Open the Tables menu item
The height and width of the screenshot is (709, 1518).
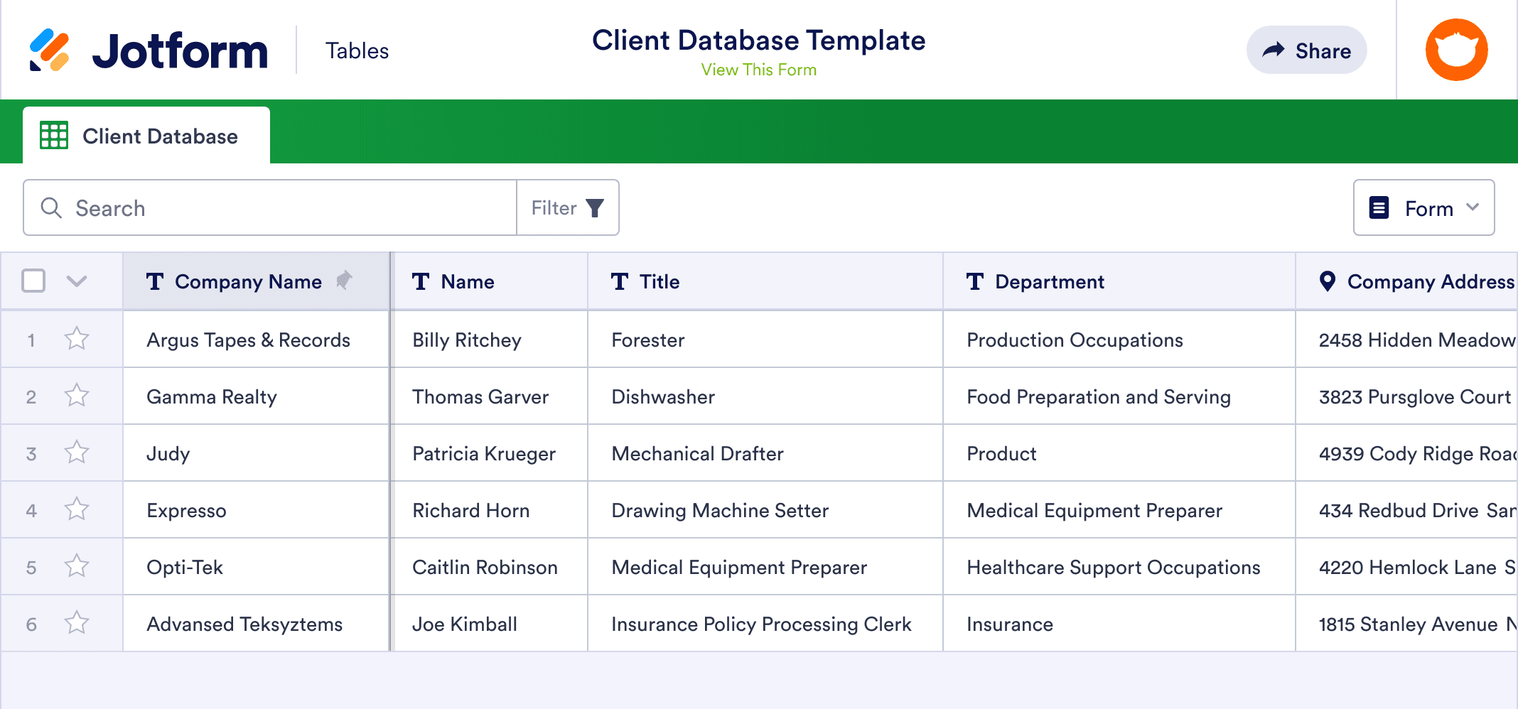click(x=357, y=51)
